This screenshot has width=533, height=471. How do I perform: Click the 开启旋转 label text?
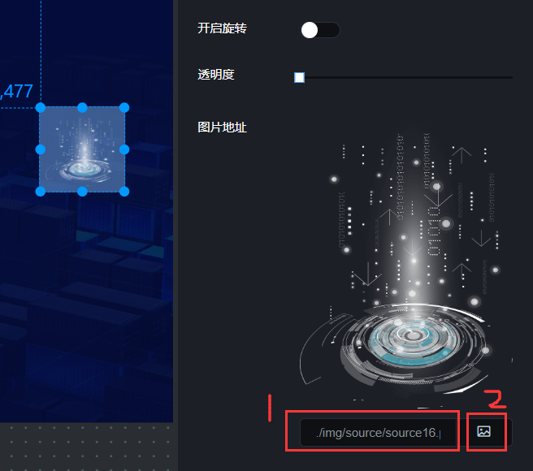222,28
